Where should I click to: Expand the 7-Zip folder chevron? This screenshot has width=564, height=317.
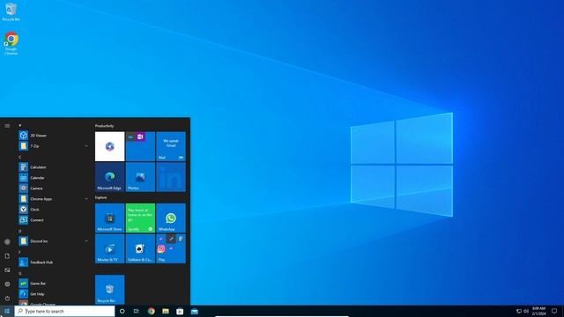click(86, 146)
